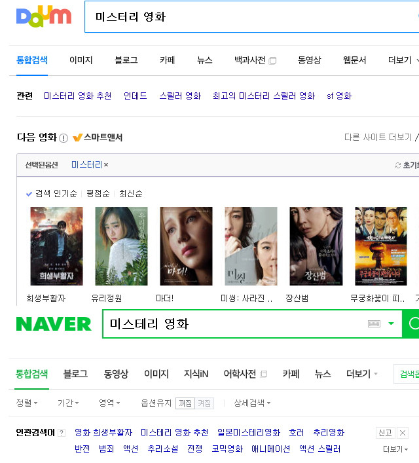
Task: Switch to Naver 동영상 tab
Action: tap(116, 374)
